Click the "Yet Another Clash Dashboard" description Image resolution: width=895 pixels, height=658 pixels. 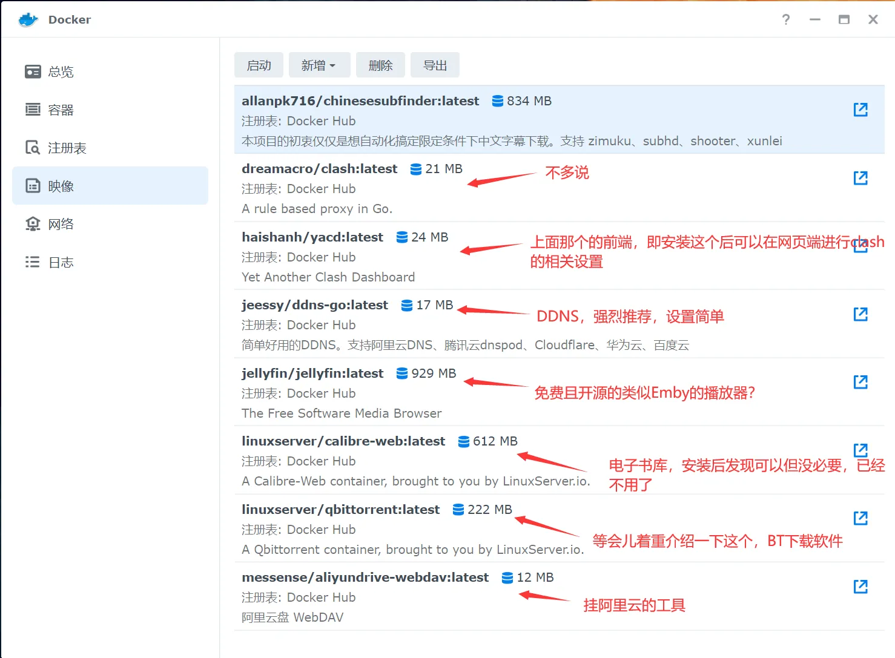[328, 277]
